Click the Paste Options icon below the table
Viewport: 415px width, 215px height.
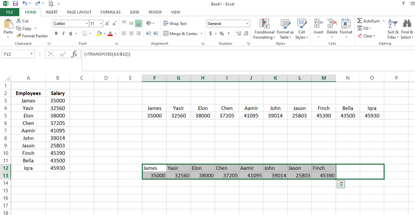[341, 184]
